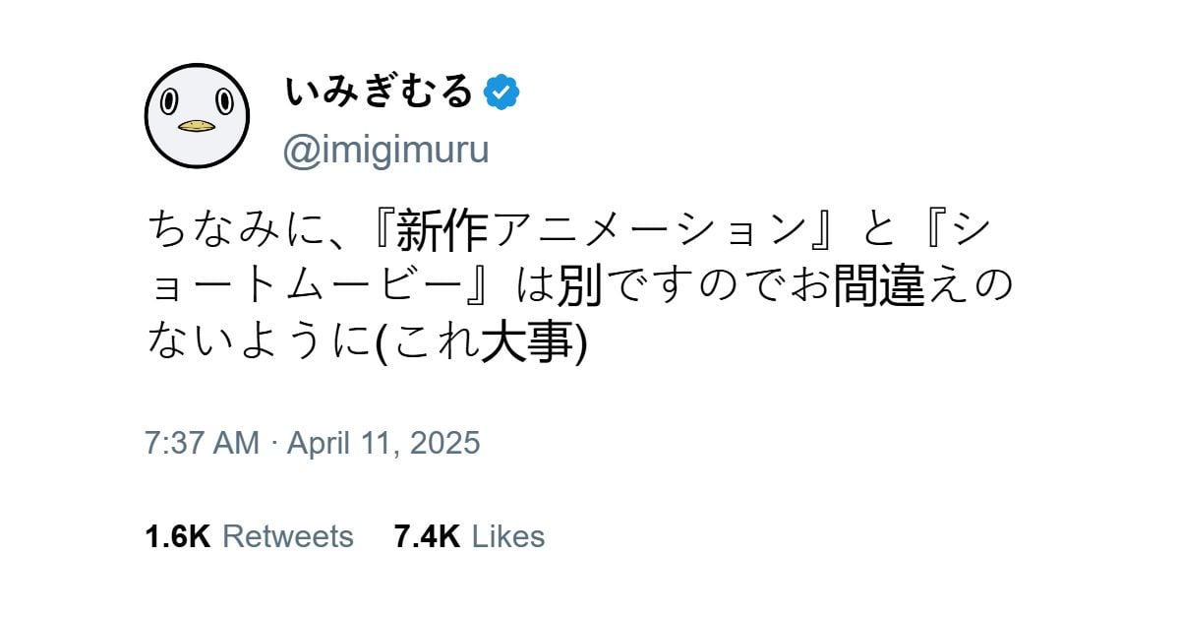The height and width of the screenshot is (617, 1180).
Task: Click the dot separator between time and date
Action: [273, 443]
